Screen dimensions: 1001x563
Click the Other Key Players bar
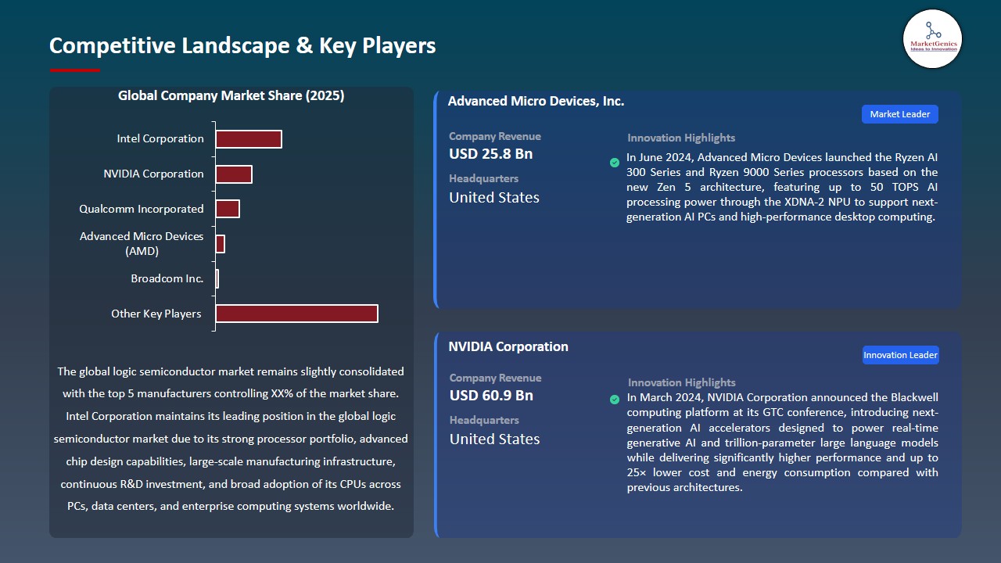coord(296,313)
